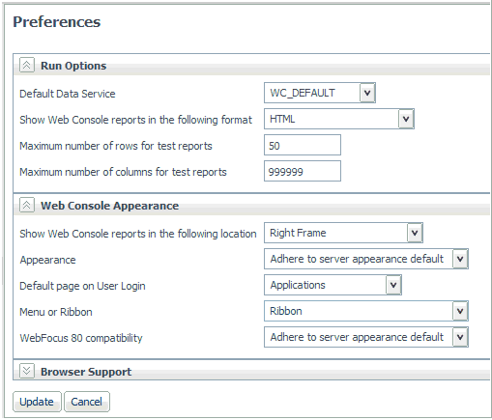
Task: Collapse the Run Options section
Action: click(x=27, y=65)
